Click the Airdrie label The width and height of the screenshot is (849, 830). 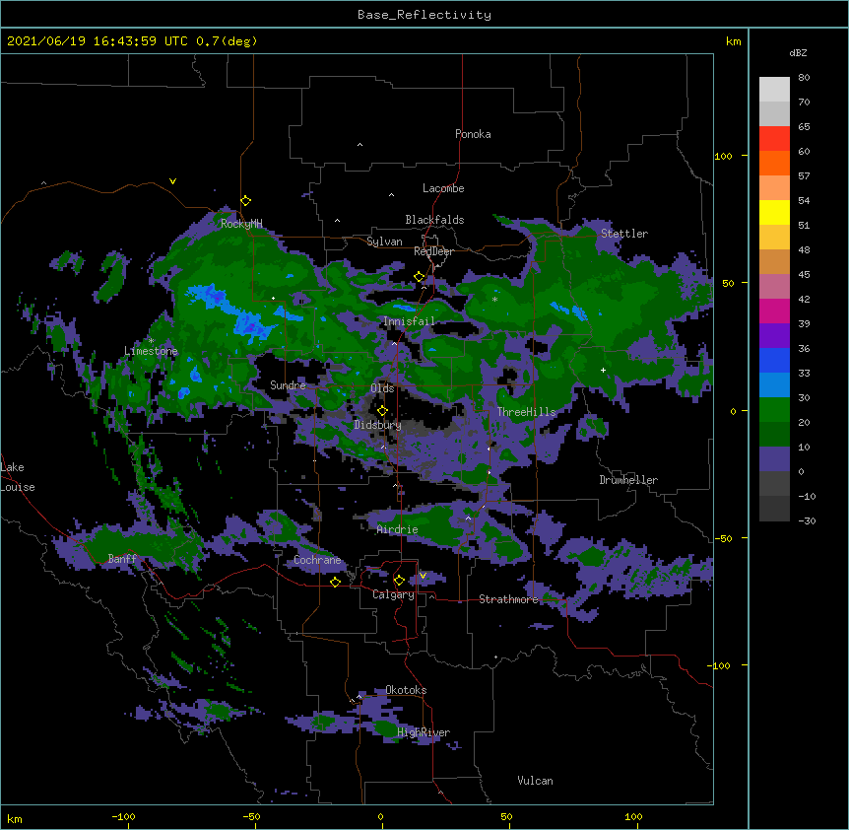(398, 529)
